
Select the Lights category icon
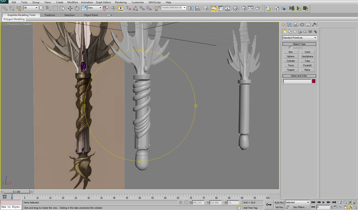coord(295,32)
